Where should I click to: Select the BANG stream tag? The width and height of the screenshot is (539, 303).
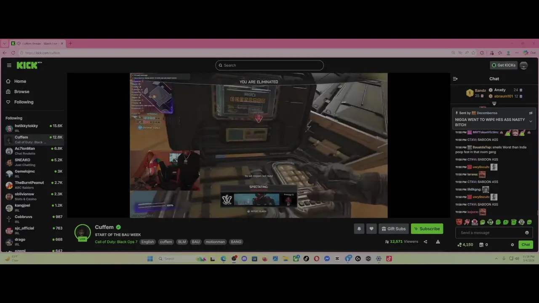click(x=236, y=242)
